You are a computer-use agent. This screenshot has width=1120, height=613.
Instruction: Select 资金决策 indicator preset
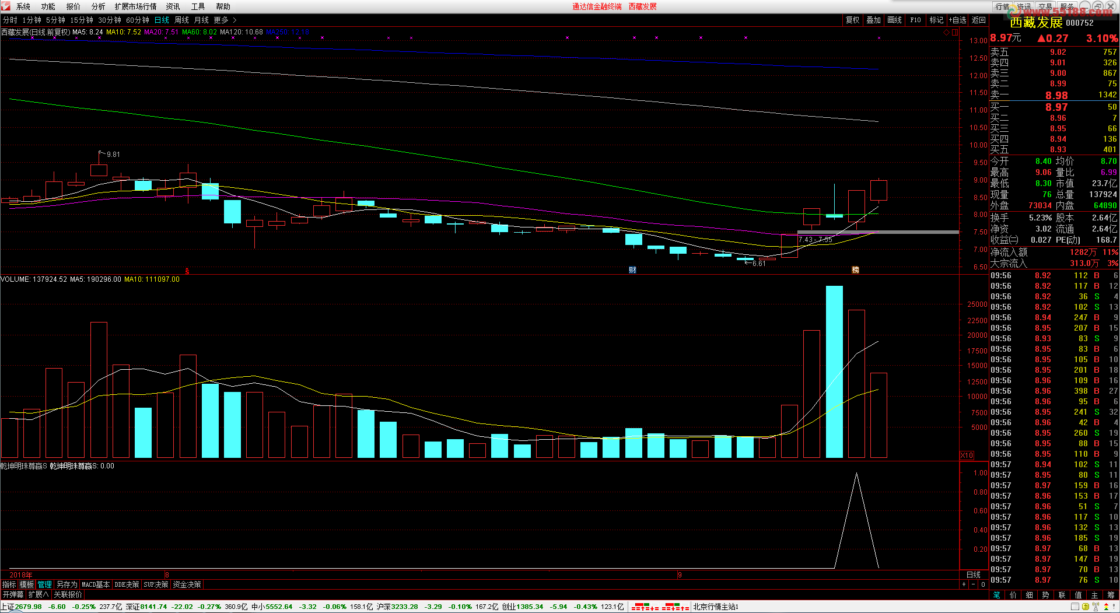(187, 584)
